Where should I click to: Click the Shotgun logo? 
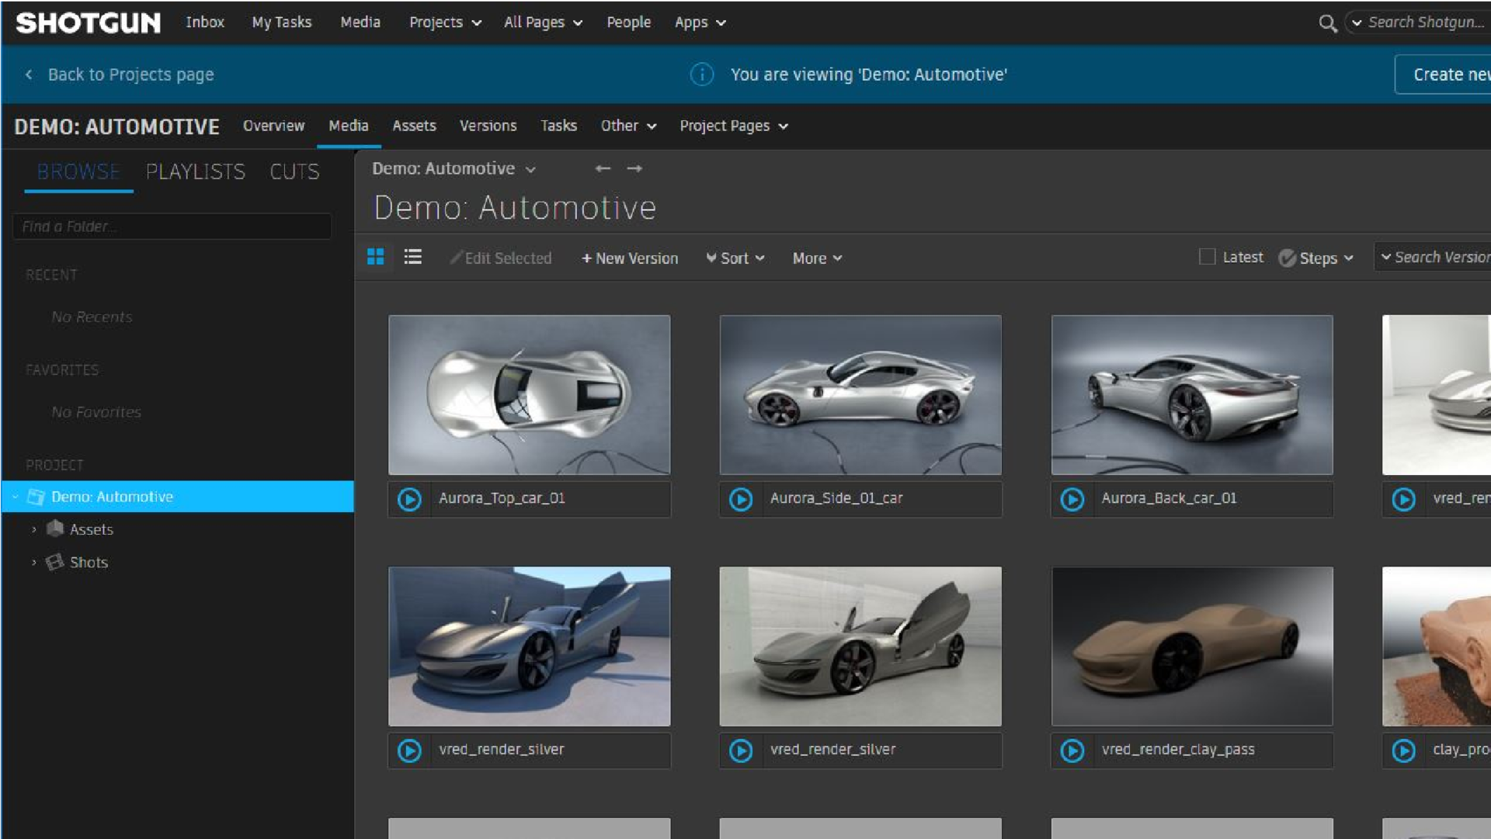[x=88, y=23]
